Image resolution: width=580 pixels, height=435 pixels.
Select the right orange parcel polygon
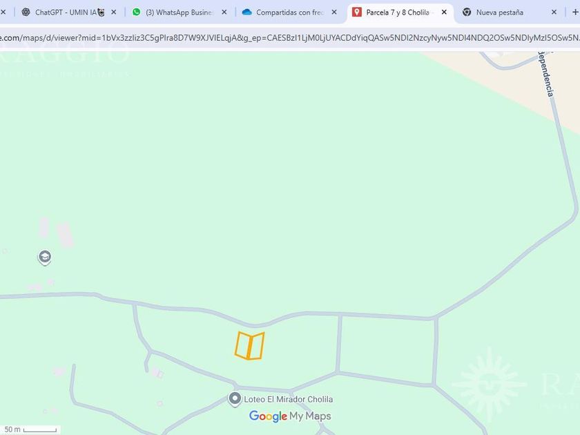(x=256, y=346)
